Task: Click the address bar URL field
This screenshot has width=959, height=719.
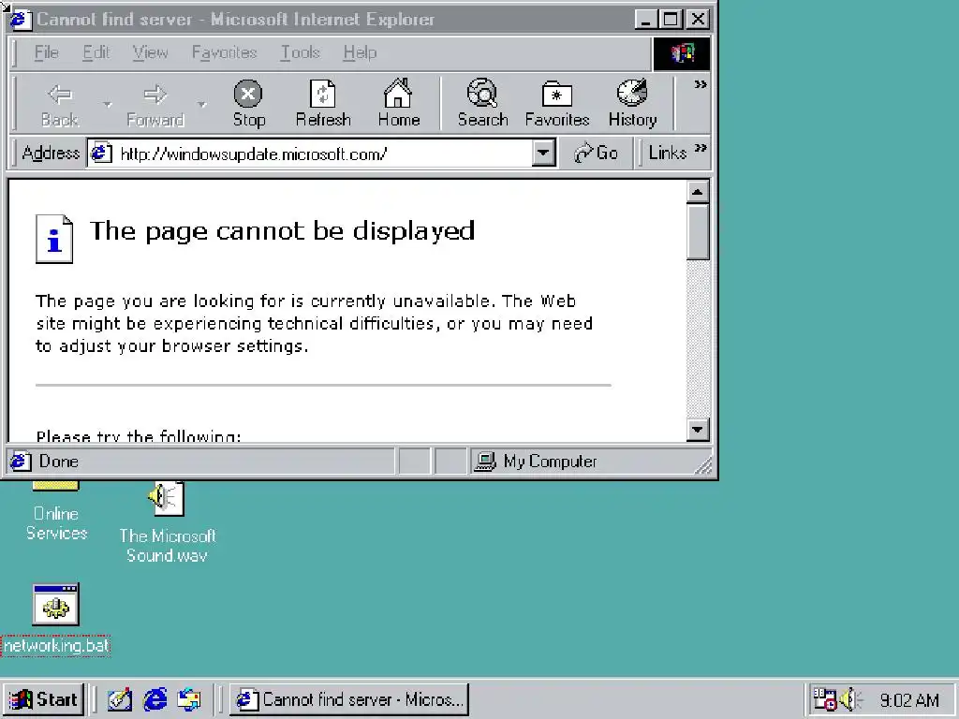Action: [321, 154]
